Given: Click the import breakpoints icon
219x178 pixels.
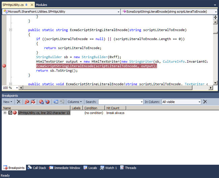Looking at the screenshot, I should coord(47,102).
